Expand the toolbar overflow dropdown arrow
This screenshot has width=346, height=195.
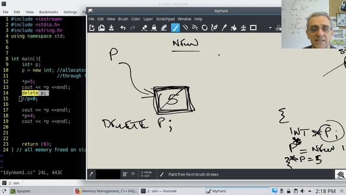[x=270, y=28]
